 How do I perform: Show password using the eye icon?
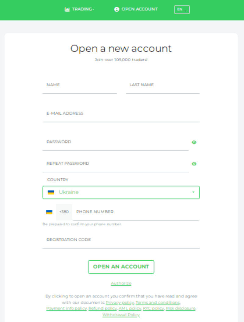coord(194,142)
